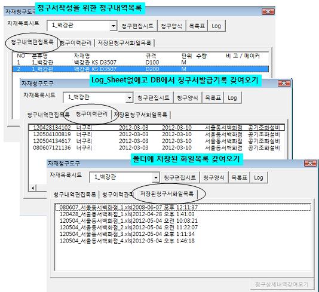Select the circled 청구이력관리 tab in the middle window
The width and height of the screenshot is (319, 292).
coord(91,114)
